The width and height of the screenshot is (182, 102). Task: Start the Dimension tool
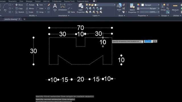(x=63, y=7)
